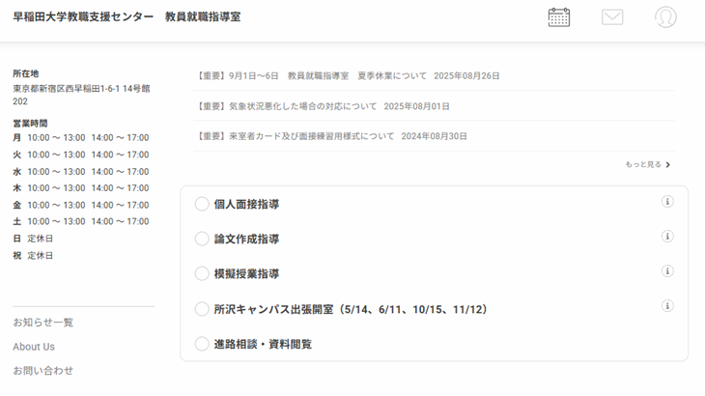Open the About Us page
This screenshot has width=705, height=396.
coord(34,347)
